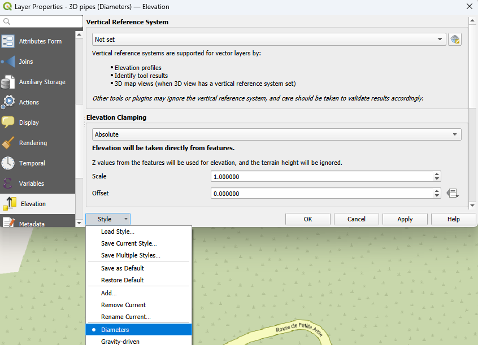
Task: Select the Diameters style radio entry
Action: 115,330
